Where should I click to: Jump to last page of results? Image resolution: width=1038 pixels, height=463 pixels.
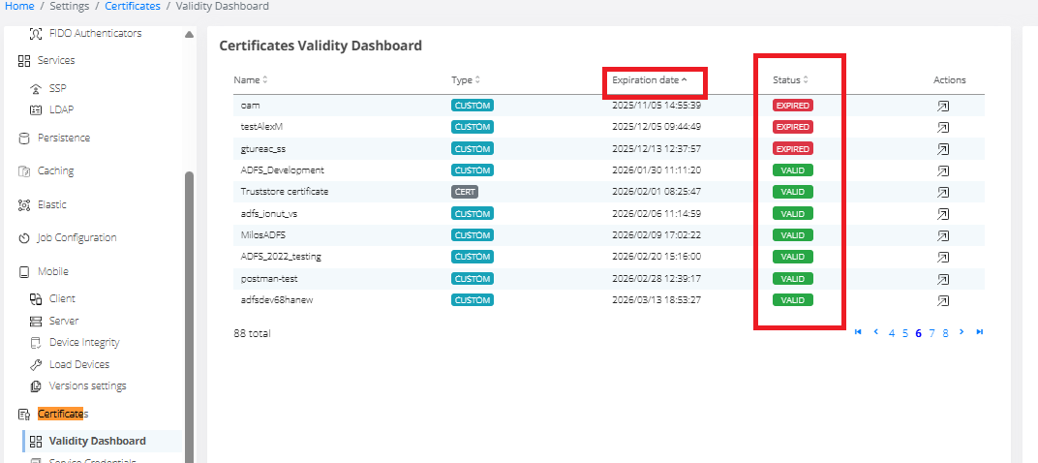(980, 332)
